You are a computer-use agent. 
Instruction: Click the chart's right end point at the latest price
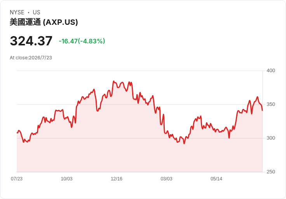pos(262,110)
